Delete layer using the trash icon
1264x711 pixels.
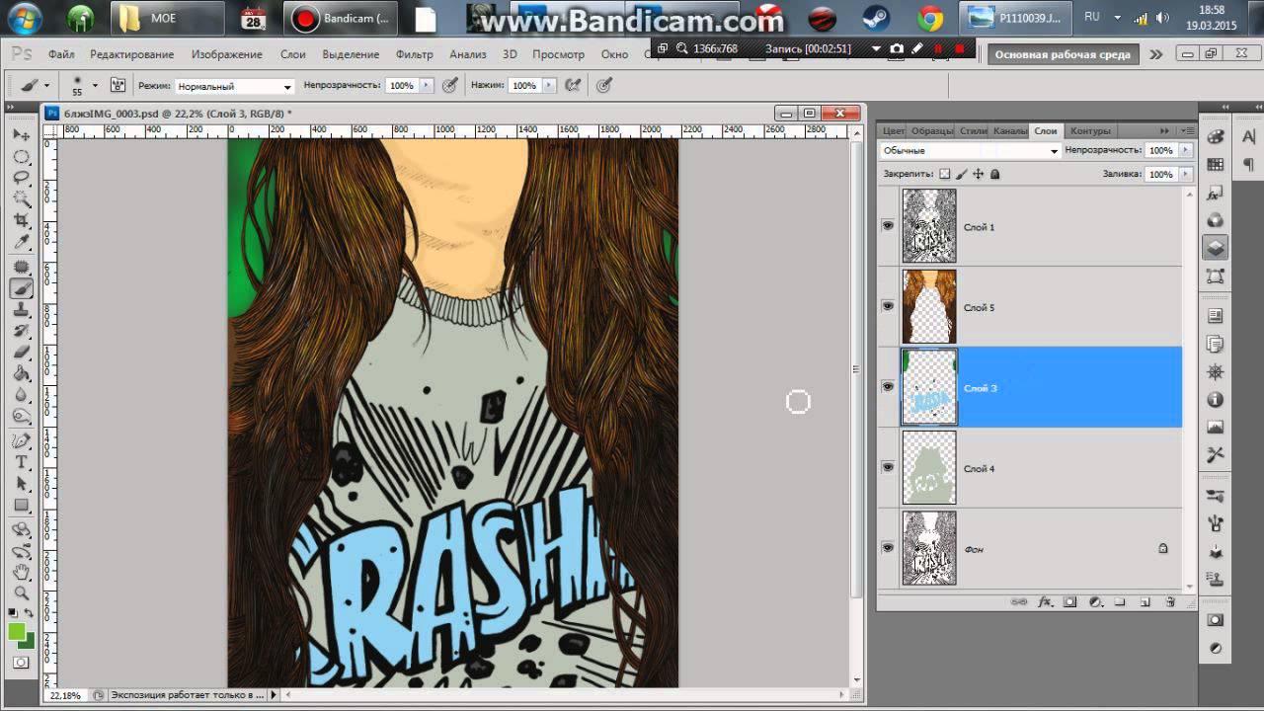[x=1170, y=601]
